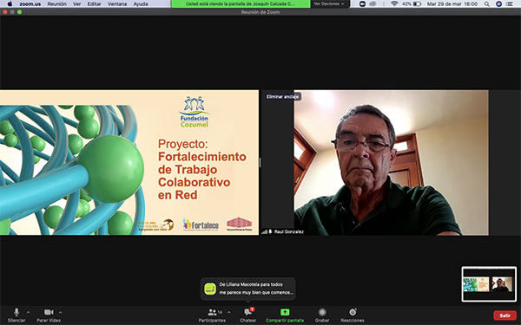
Task: Open Siri from the menu bar
Action: click(x=498, y=4)
